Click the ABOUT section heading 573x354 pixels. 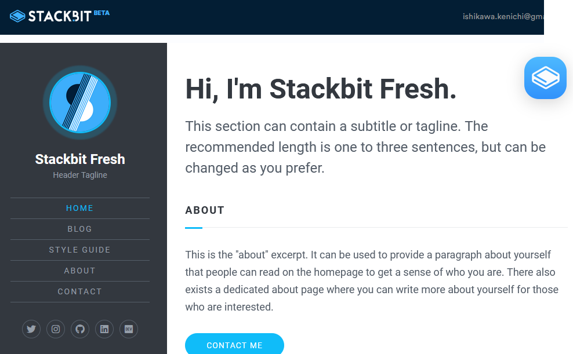(205, 210)
